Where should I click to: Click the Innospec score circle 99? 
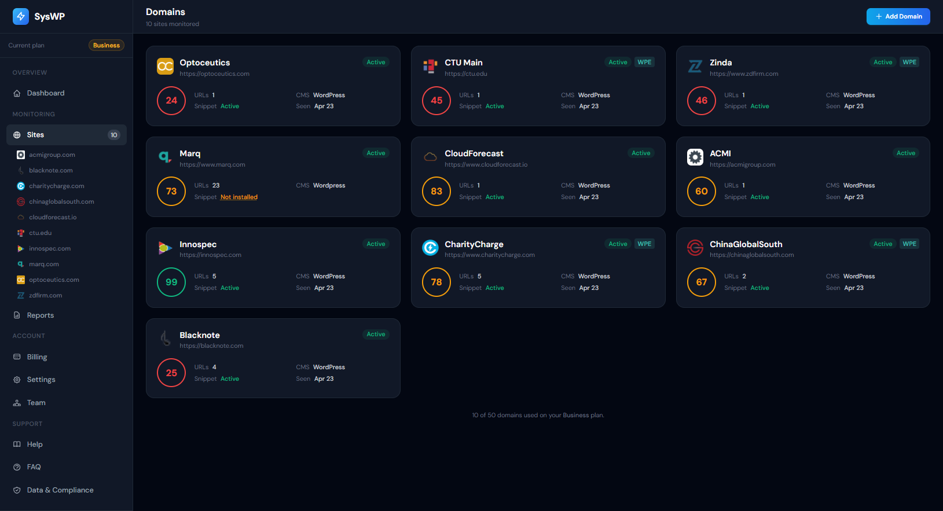tap(171, 282)
